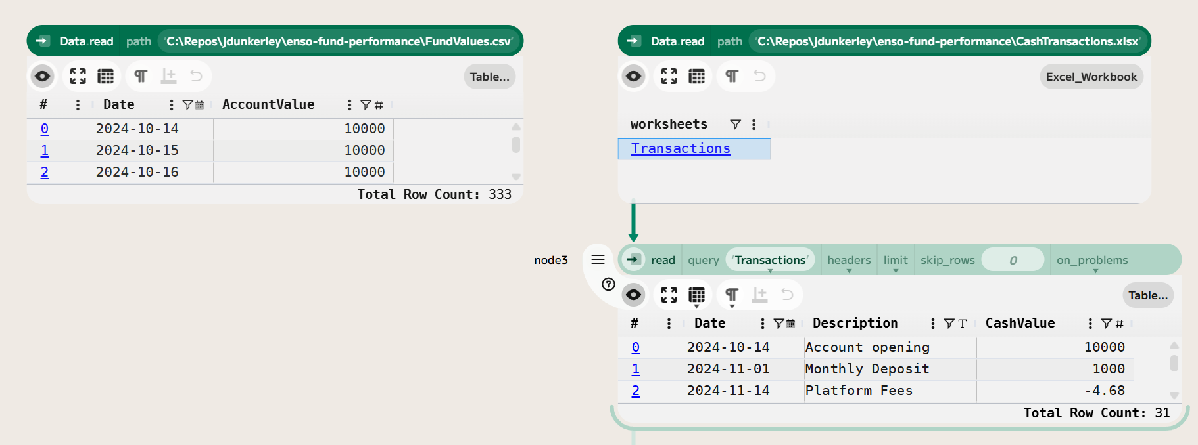Toggle visibility eye on CashTransactions node
The height and width of the screenshot is (445, 1198).
pos(633,76)
